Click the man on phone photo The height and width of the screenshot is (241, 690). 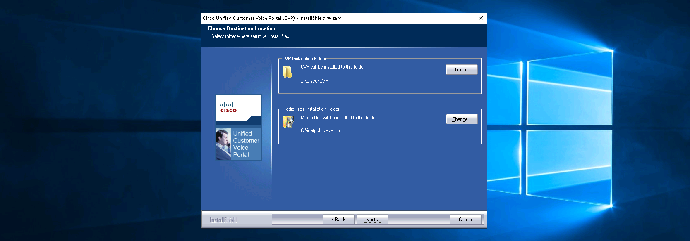(223, 144)
